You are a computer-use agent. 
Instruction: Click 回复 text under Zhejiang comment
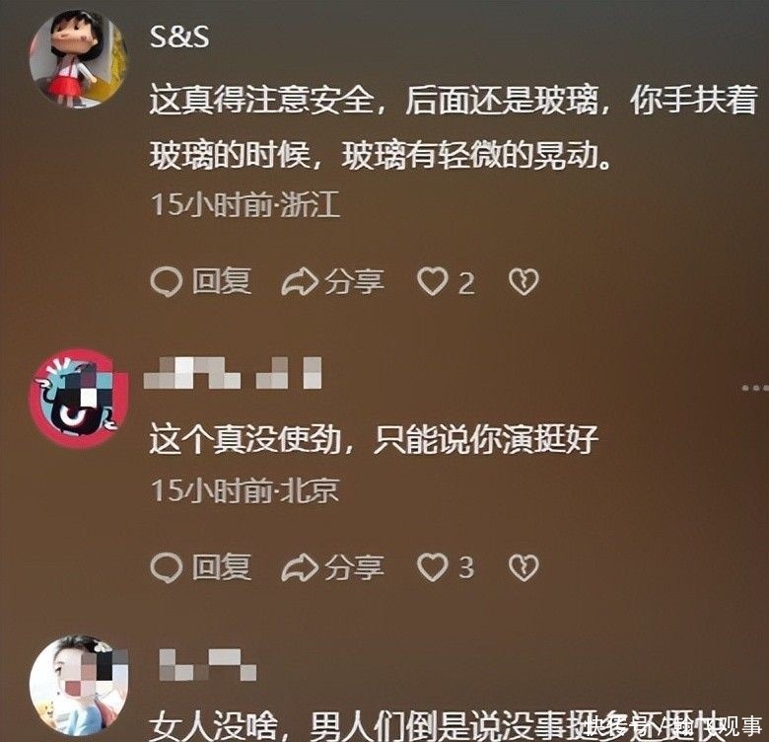coord(222,281)
